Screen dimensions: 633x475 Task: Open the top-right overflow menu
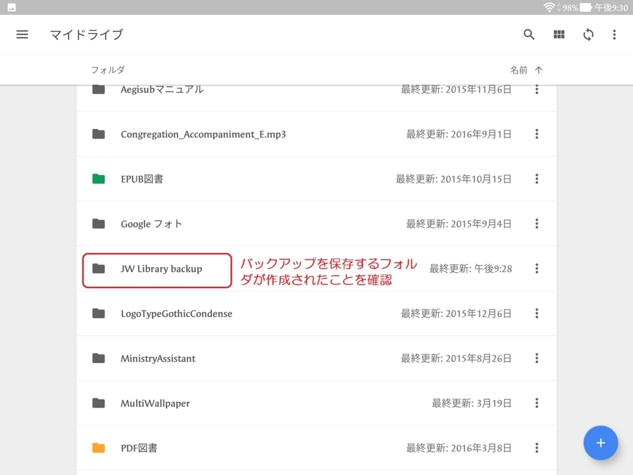tap(614, 35)
